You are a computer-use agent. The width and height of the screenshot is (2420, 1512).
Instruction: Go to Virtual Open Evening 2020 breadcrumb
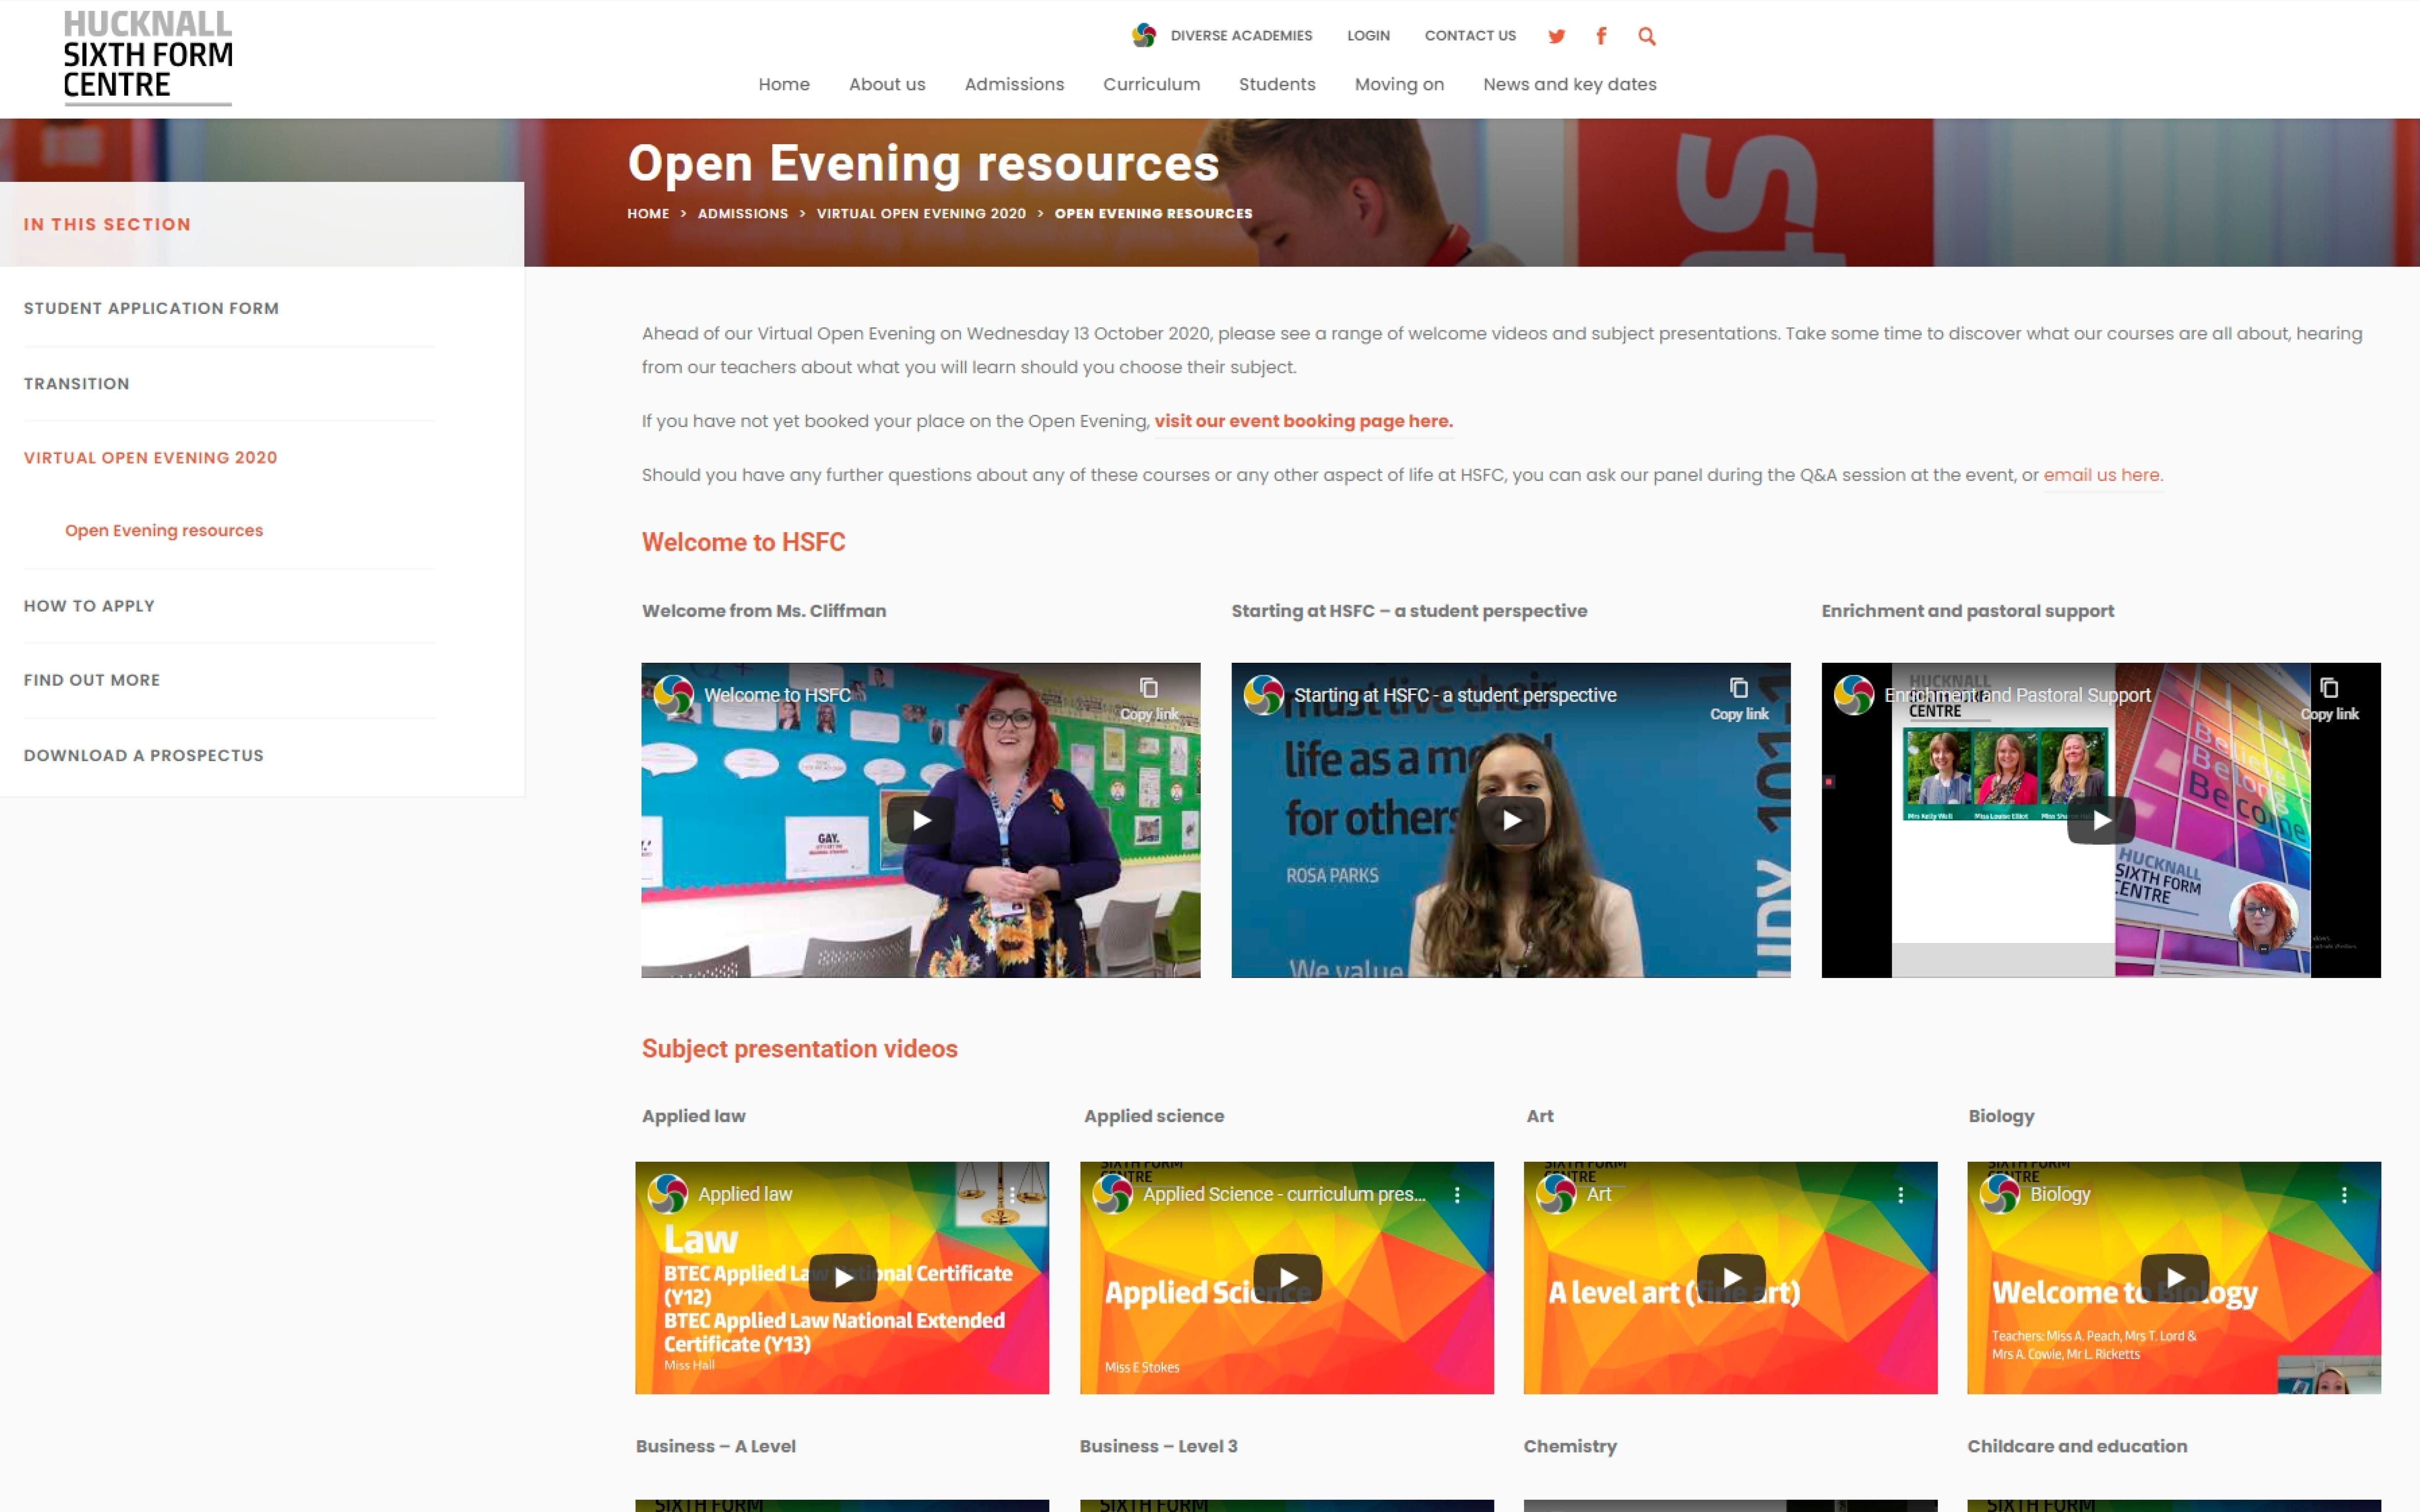921,213
